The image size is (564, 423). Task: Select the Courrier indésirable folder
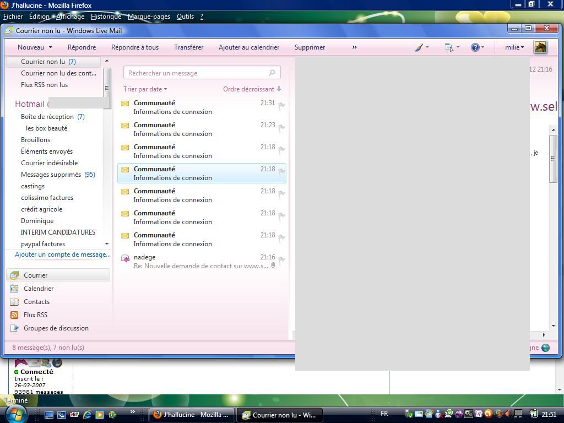[49, 163]
